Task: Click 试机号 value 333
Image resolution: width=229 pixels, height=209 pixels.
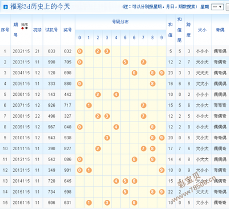Action: coord(52,83)
